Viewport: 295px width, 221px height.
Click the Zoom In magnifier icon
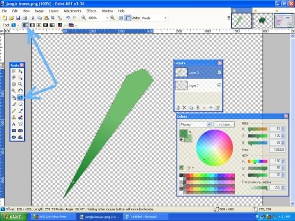click(x=113, y=18)
